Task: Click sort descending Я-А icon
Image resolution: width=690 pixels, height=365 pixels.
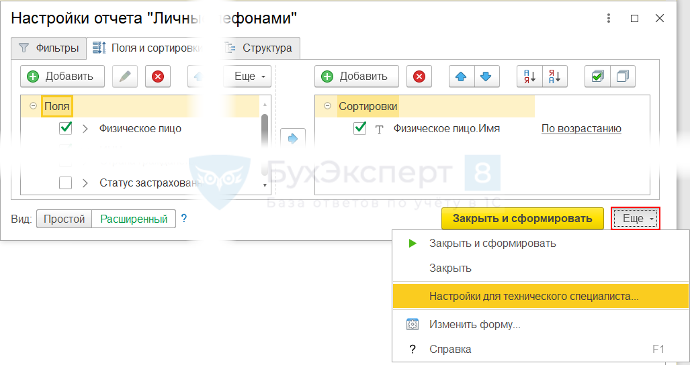Action: tap(555, 76)
